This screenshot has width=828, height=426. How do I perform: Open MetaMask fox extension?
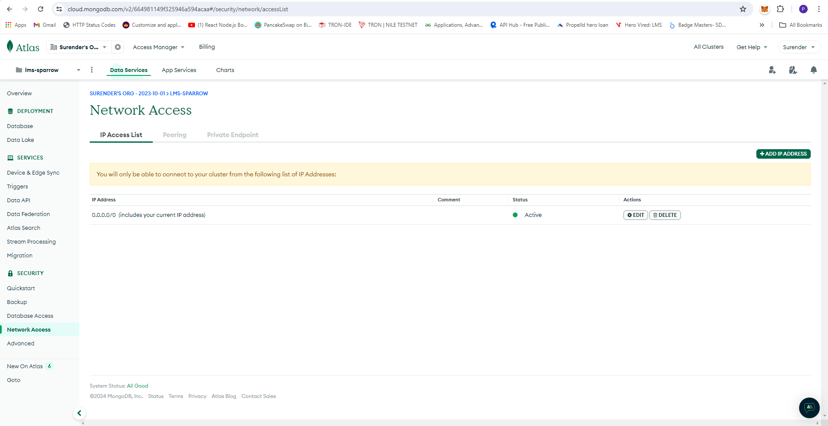click(x=765, y=9)
